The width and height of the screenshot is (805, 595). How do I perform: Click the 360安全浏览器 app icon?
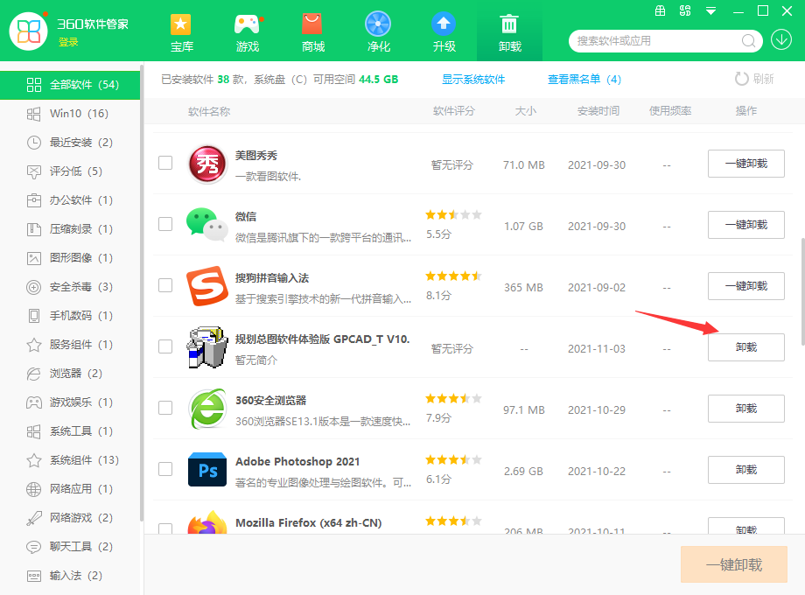click(x=207, y=408)
